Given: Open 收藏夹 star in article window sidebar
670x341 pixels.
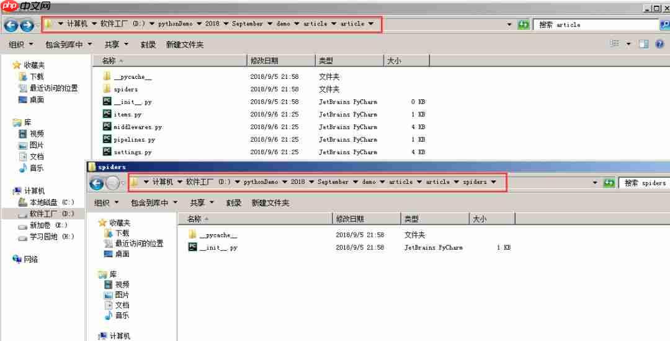Looking at the screenshot, I should (17, 65).
